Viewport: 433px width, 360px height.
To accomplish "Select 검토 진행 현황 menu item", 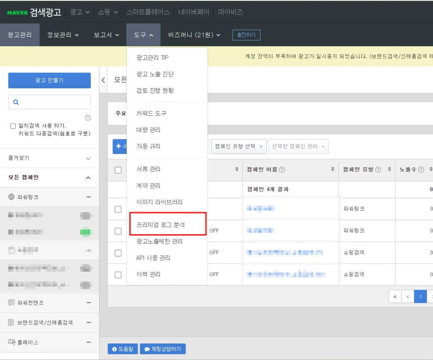I will [155, 91].
